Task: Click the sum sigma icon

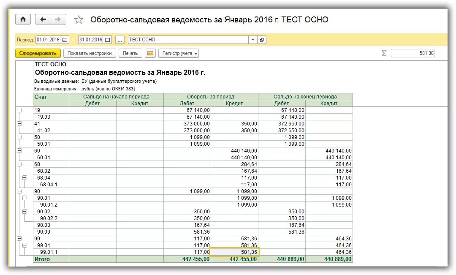Action: [x=384, y=53]
